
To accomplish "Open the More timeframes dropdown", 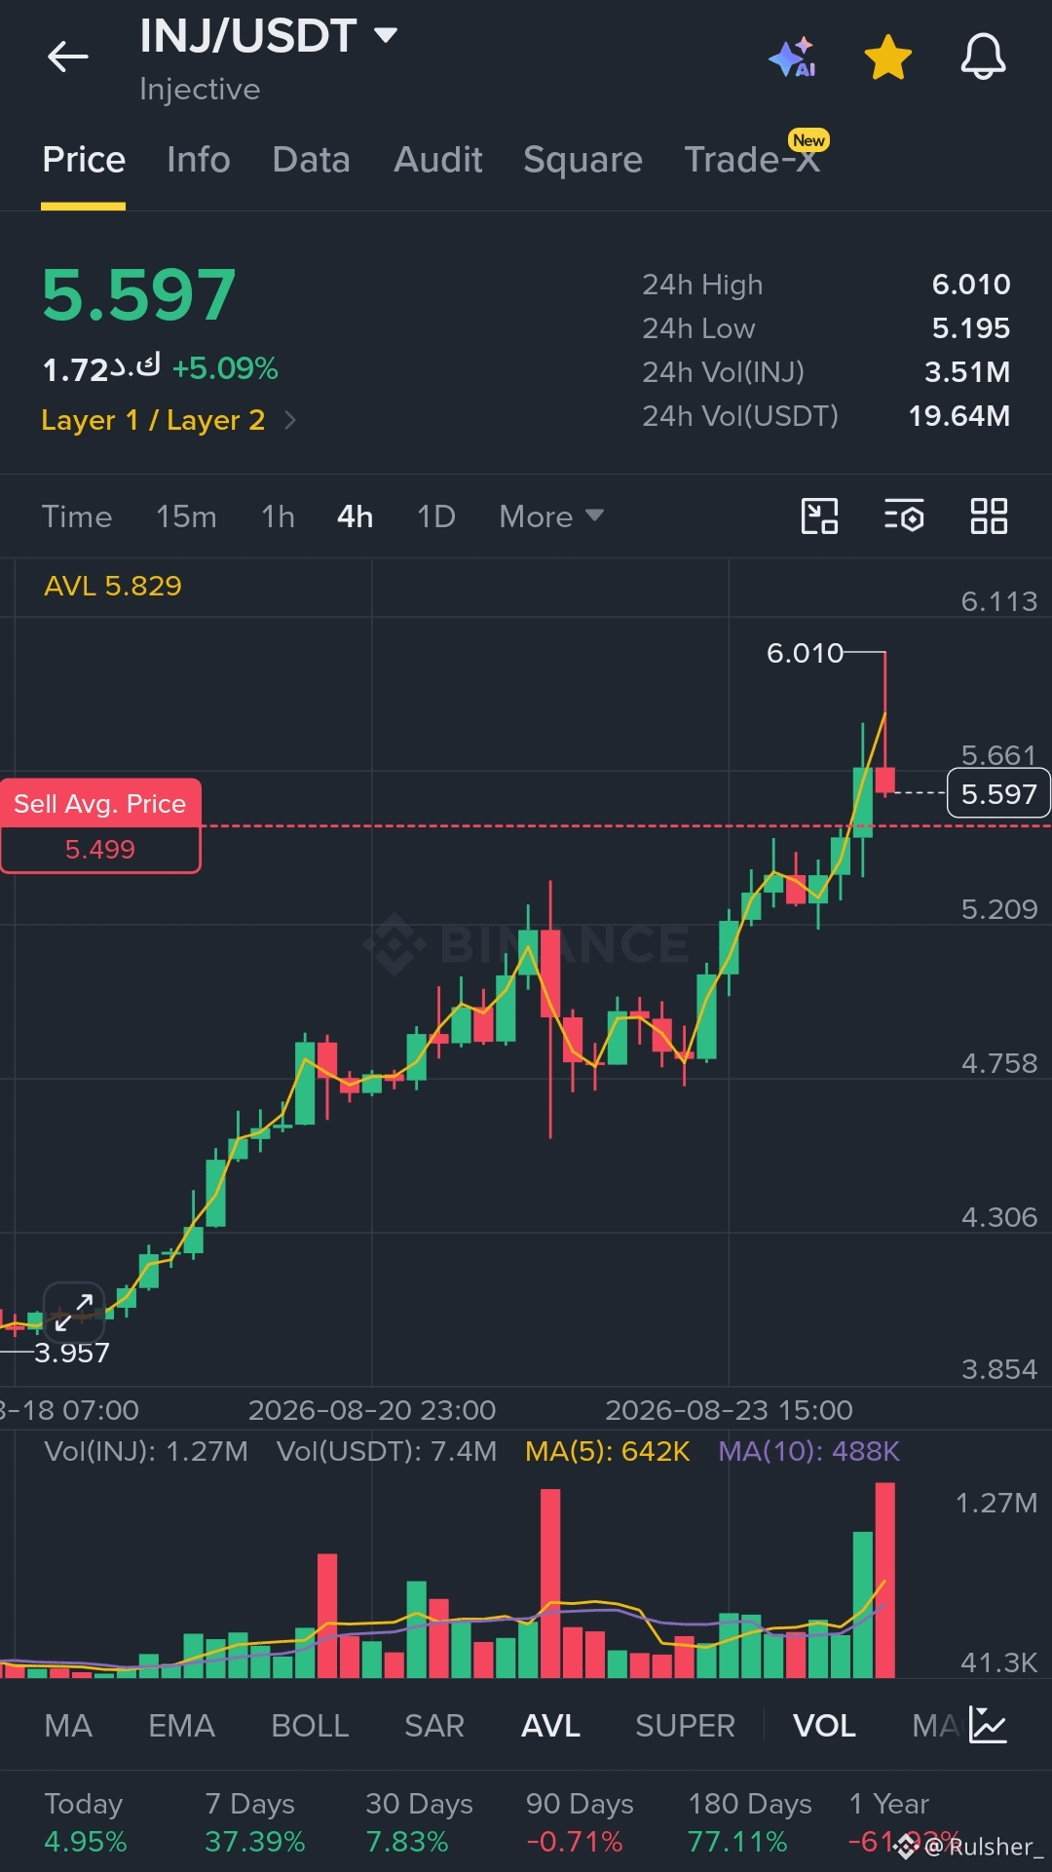I will coord(551,516).
